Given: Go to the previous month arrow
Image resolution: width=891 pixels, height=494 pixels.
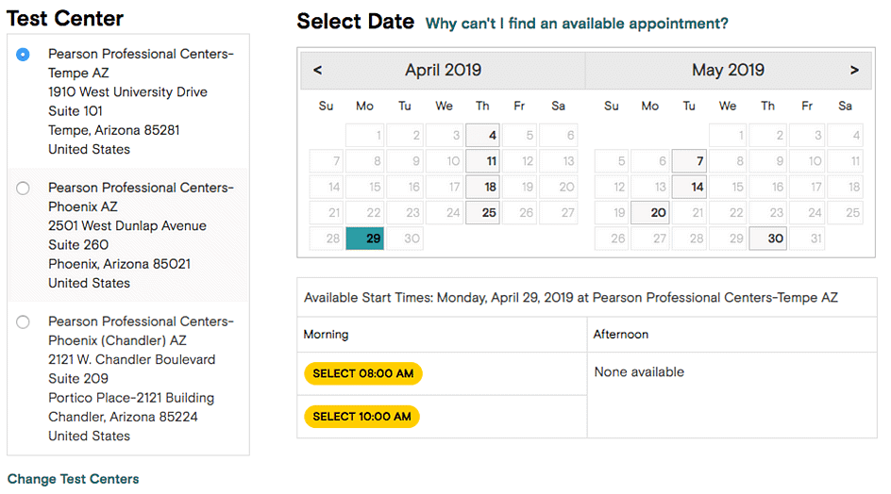Looking at the screenshot, I should coord(318,70).
